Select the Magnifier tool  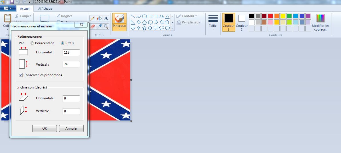pos(106,27)
